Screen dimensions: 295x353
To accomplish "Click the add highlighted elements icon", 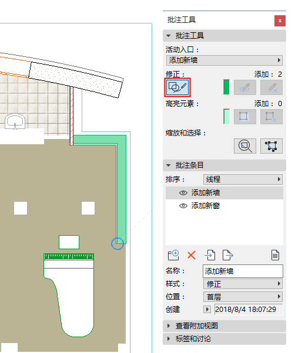I will (244, 117).
